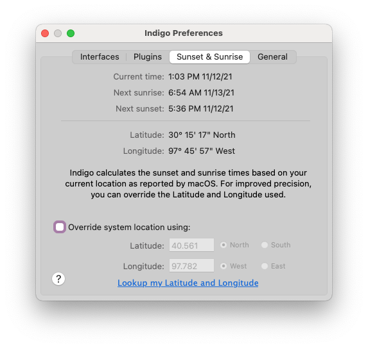This screenshot has width=368, height=348.
Task: Select the South radio button
Action: click(x=265, y=245)
